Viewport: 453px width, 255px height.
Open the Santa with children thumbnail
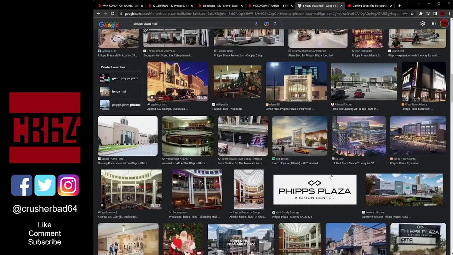(183, 239)
